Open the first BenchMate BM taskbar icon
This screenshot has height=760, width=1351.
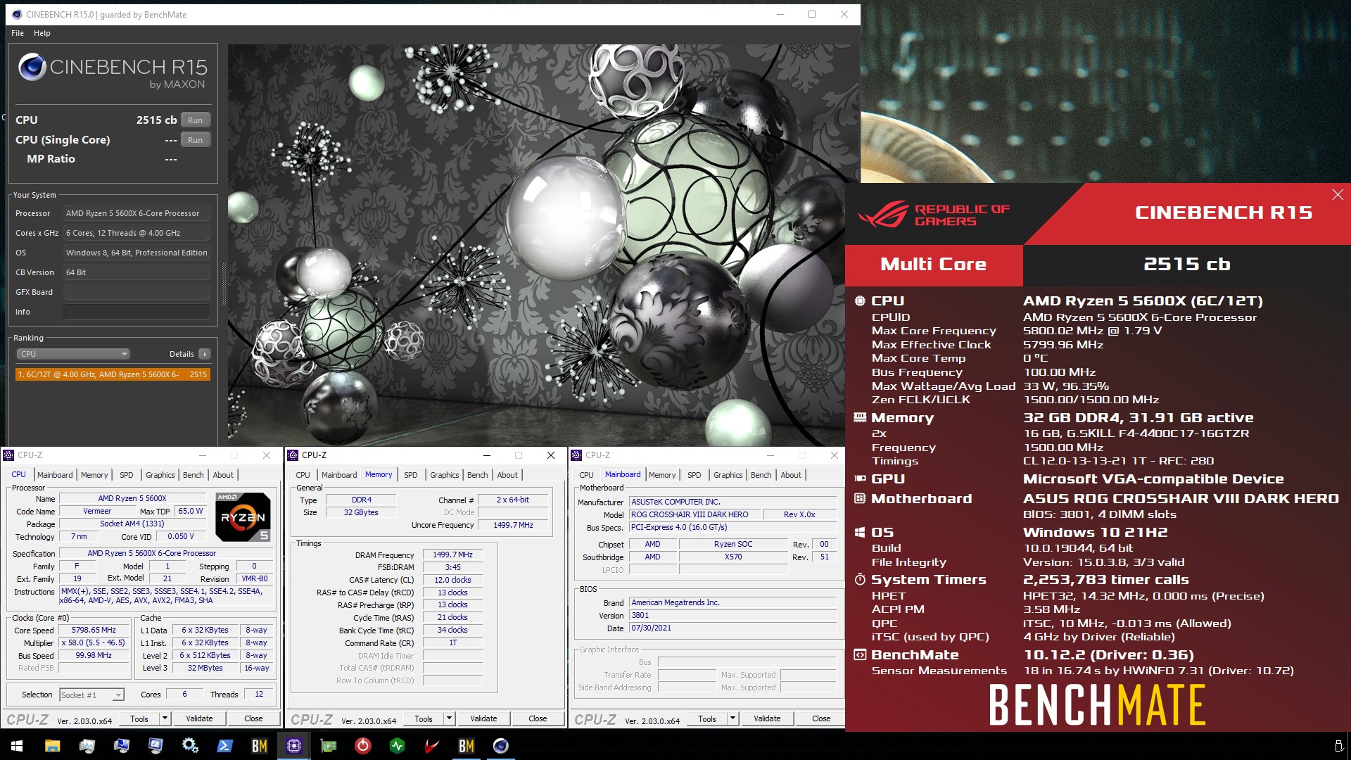pyautogui.click(x=259, y=746)
